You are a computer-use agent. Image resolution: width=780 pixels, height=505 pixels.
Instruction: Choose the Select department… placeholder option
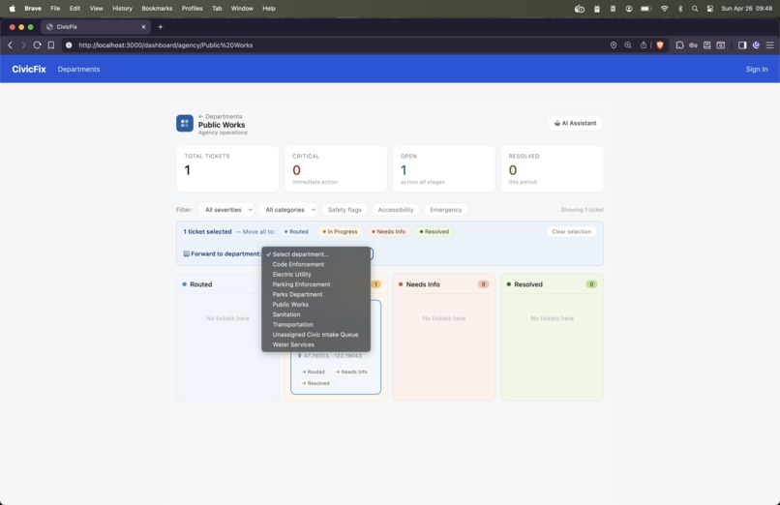[x=315, y=254]
